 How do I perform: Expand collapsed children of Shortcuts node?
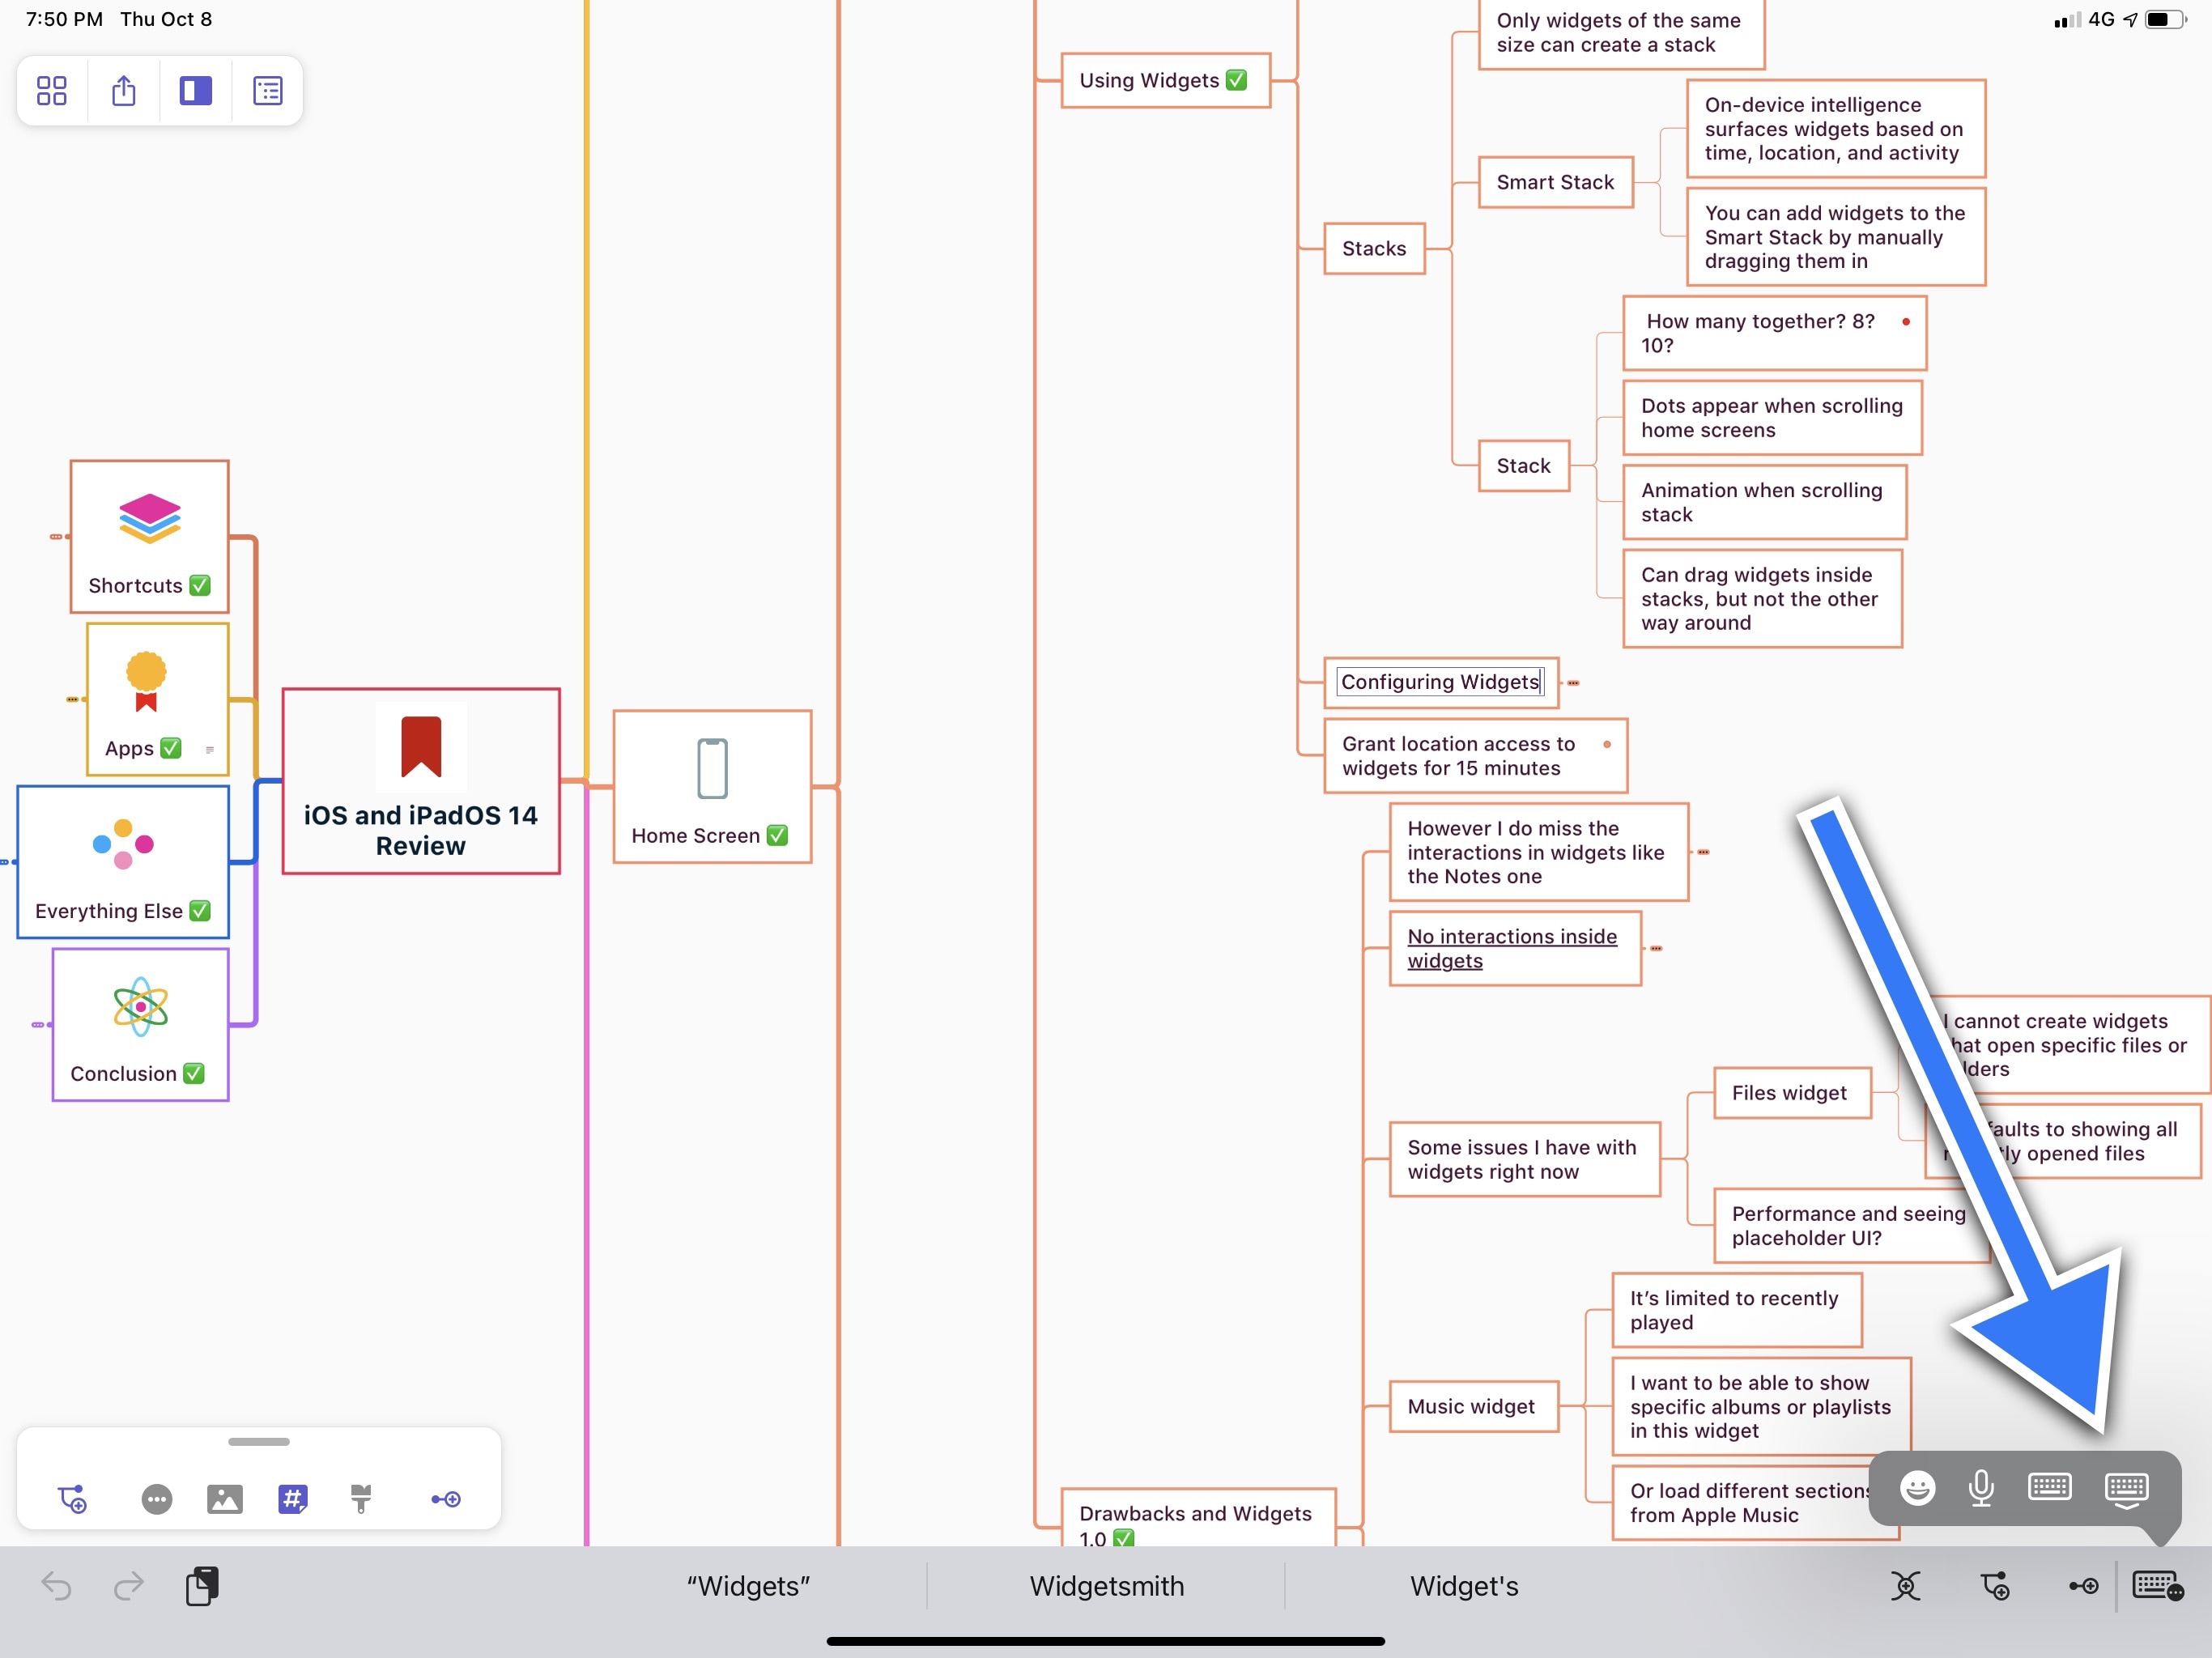[x=58, y=537]
